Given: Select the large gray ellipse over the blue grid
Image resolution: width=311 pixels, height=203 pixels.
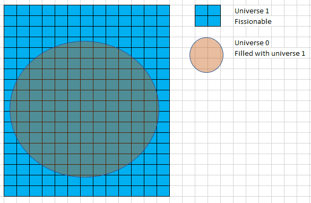Looking at the screenshot, I should (84, 109).
